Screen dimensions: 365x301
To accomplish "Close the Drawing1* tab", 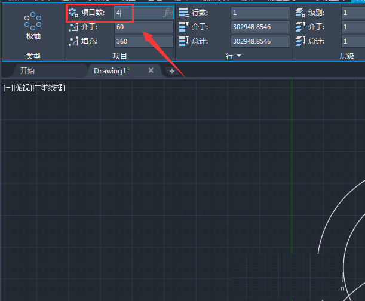I will coord(151,70).
